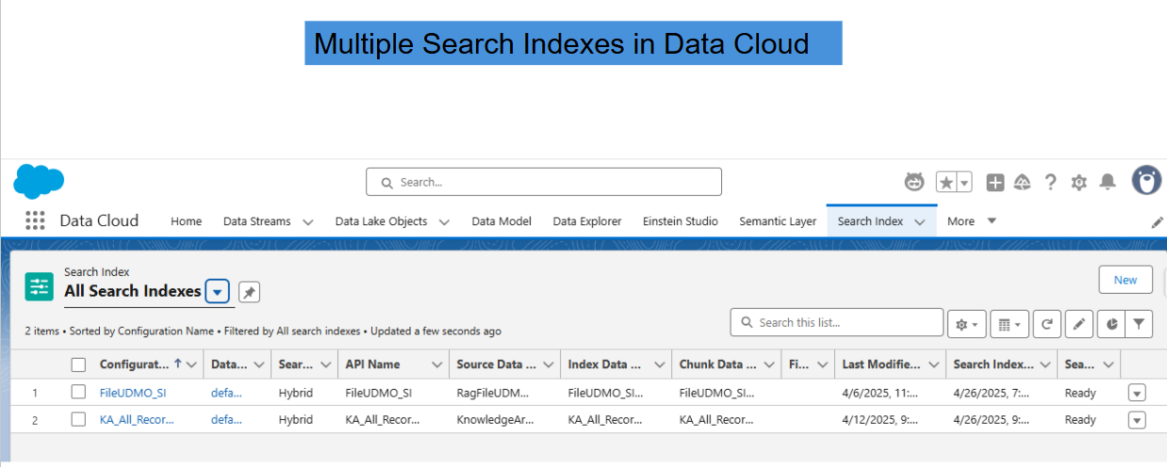
Task: Open the Semantic Layer tab
Action: [778, 221]
